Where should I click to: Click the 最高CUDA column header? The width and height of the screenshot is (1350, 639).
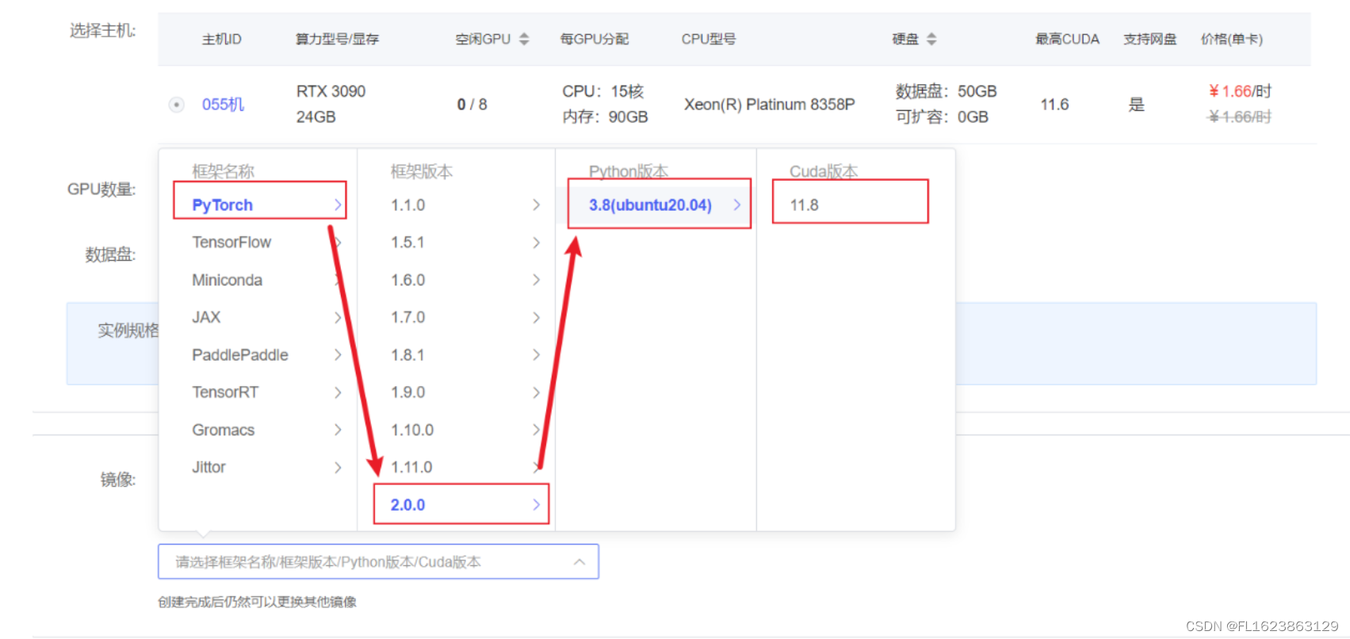(1067, 39)
